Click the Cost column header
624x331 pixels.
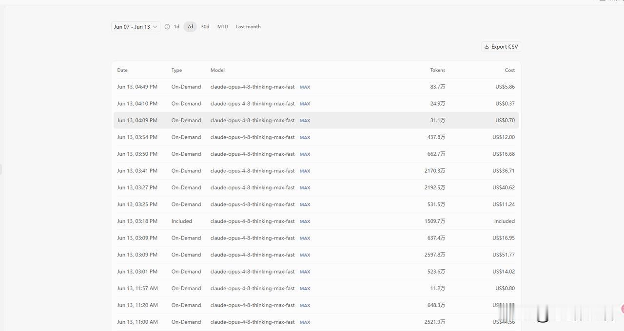coord(509,70)
